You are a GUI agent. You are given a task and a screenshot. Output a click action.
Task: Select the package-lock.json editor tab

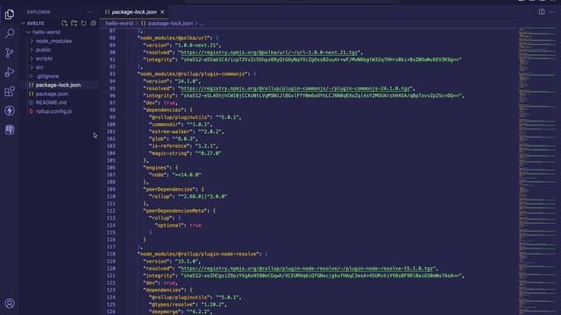pos(135,12)
